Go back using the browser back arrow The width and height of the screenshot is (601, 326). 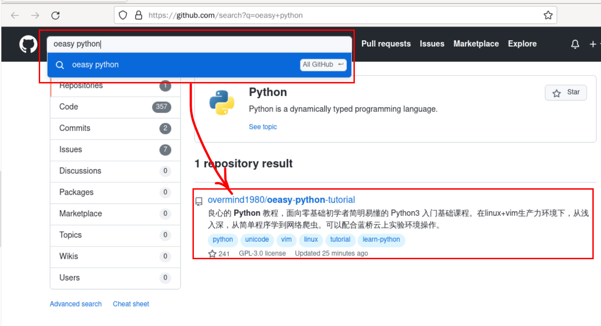[15, 15]
